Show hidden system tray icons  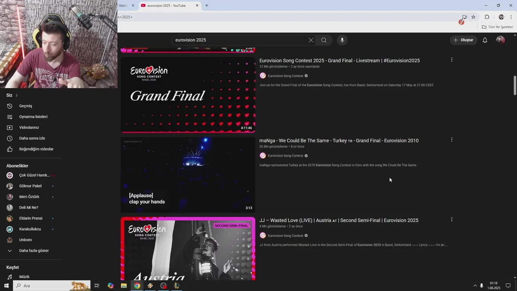[475, 286]
